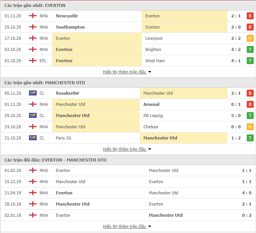Click the 5 : 0 score versus RB Leipzig
Image resolution: width=256 pixels, height=233 pixels.
click(236, 116)
